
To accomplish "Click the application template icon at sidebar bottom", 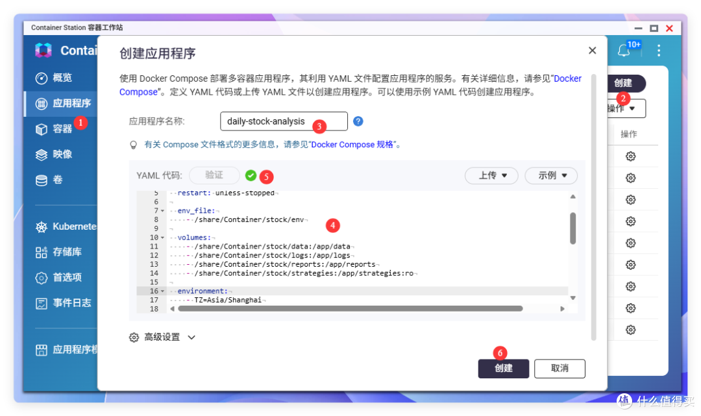I will [x=41, y=350].
